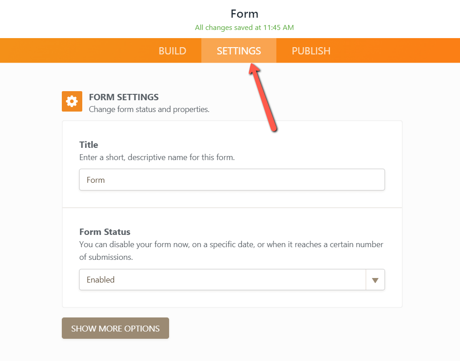The height and width of the screenshot is (361, 460).
Task: Click the 'You can disable your form' description
Action: (x=231, y=244)
